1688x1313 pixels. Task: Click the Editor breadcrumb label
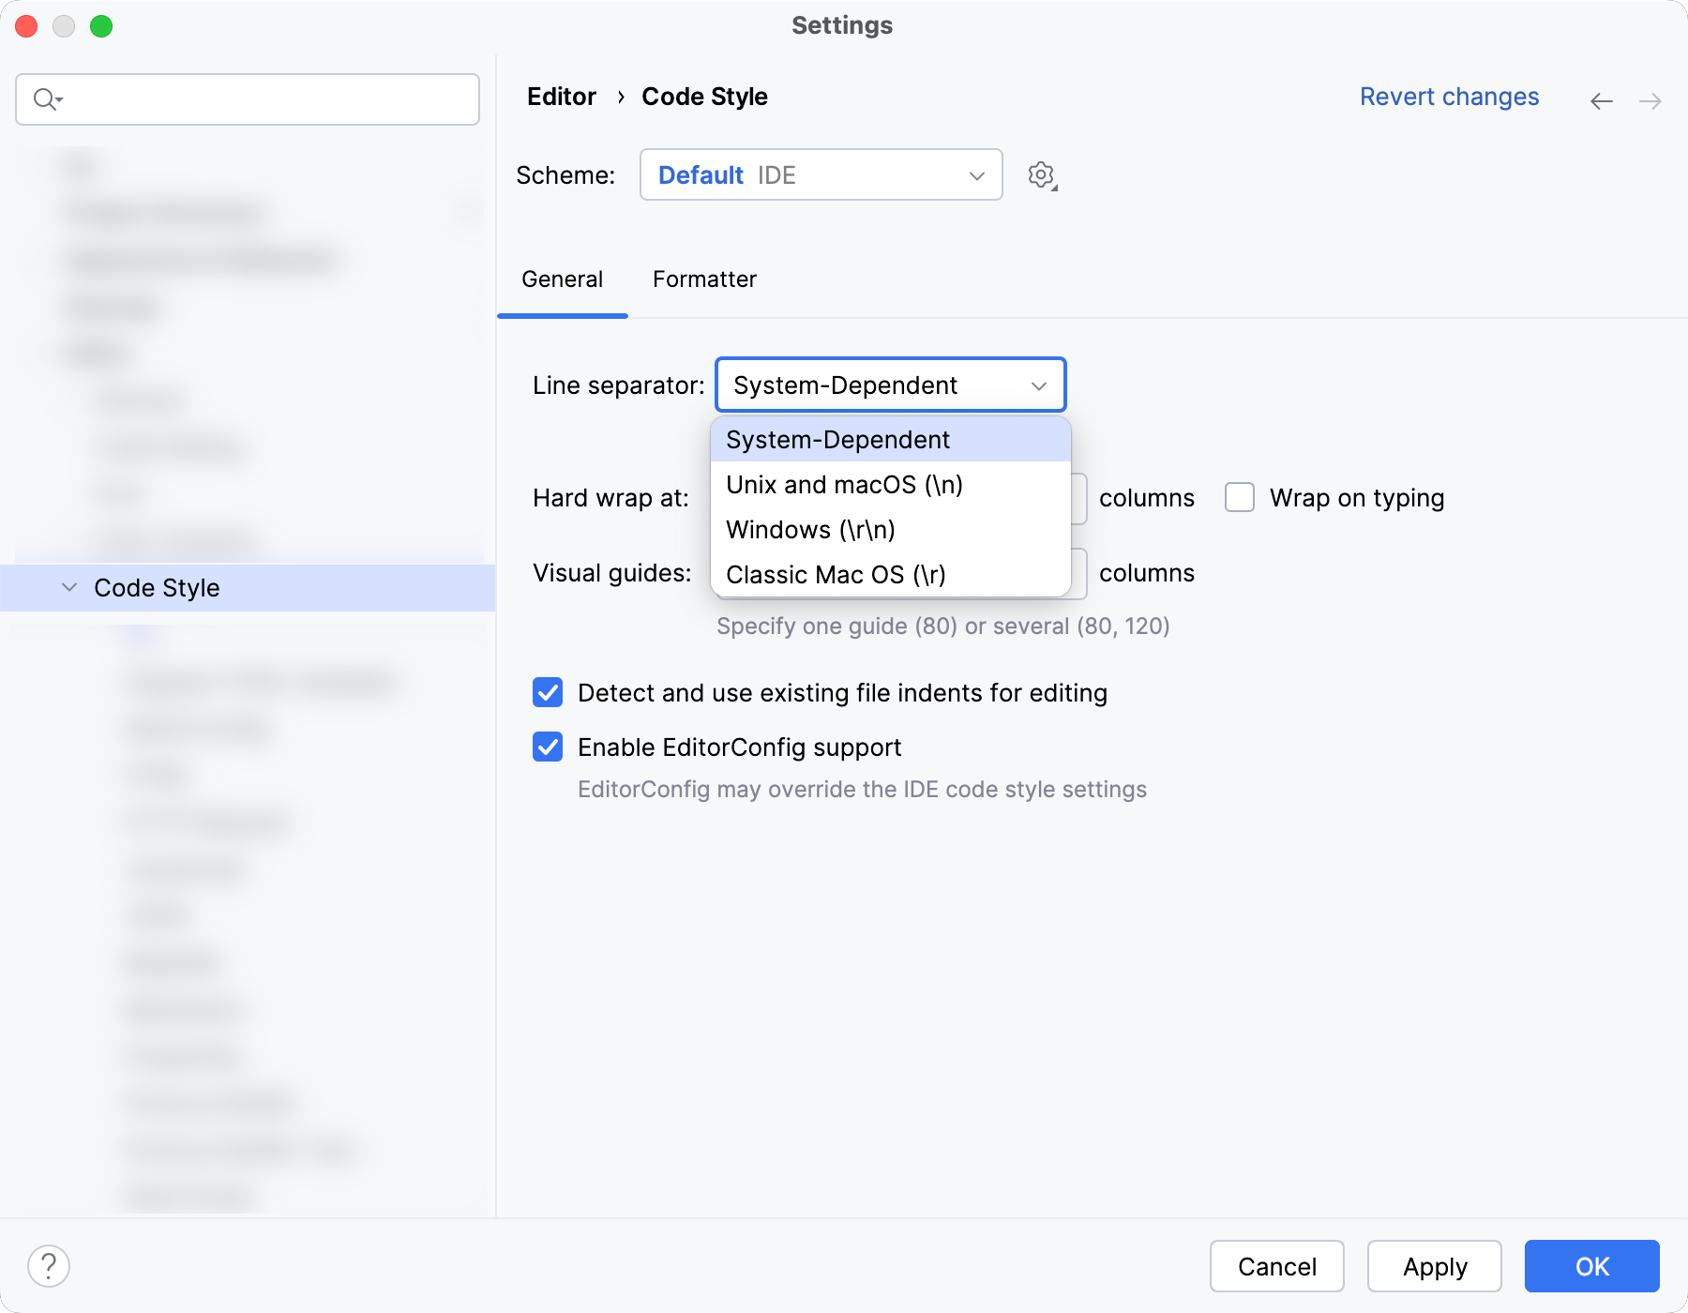tap(561, 97)
